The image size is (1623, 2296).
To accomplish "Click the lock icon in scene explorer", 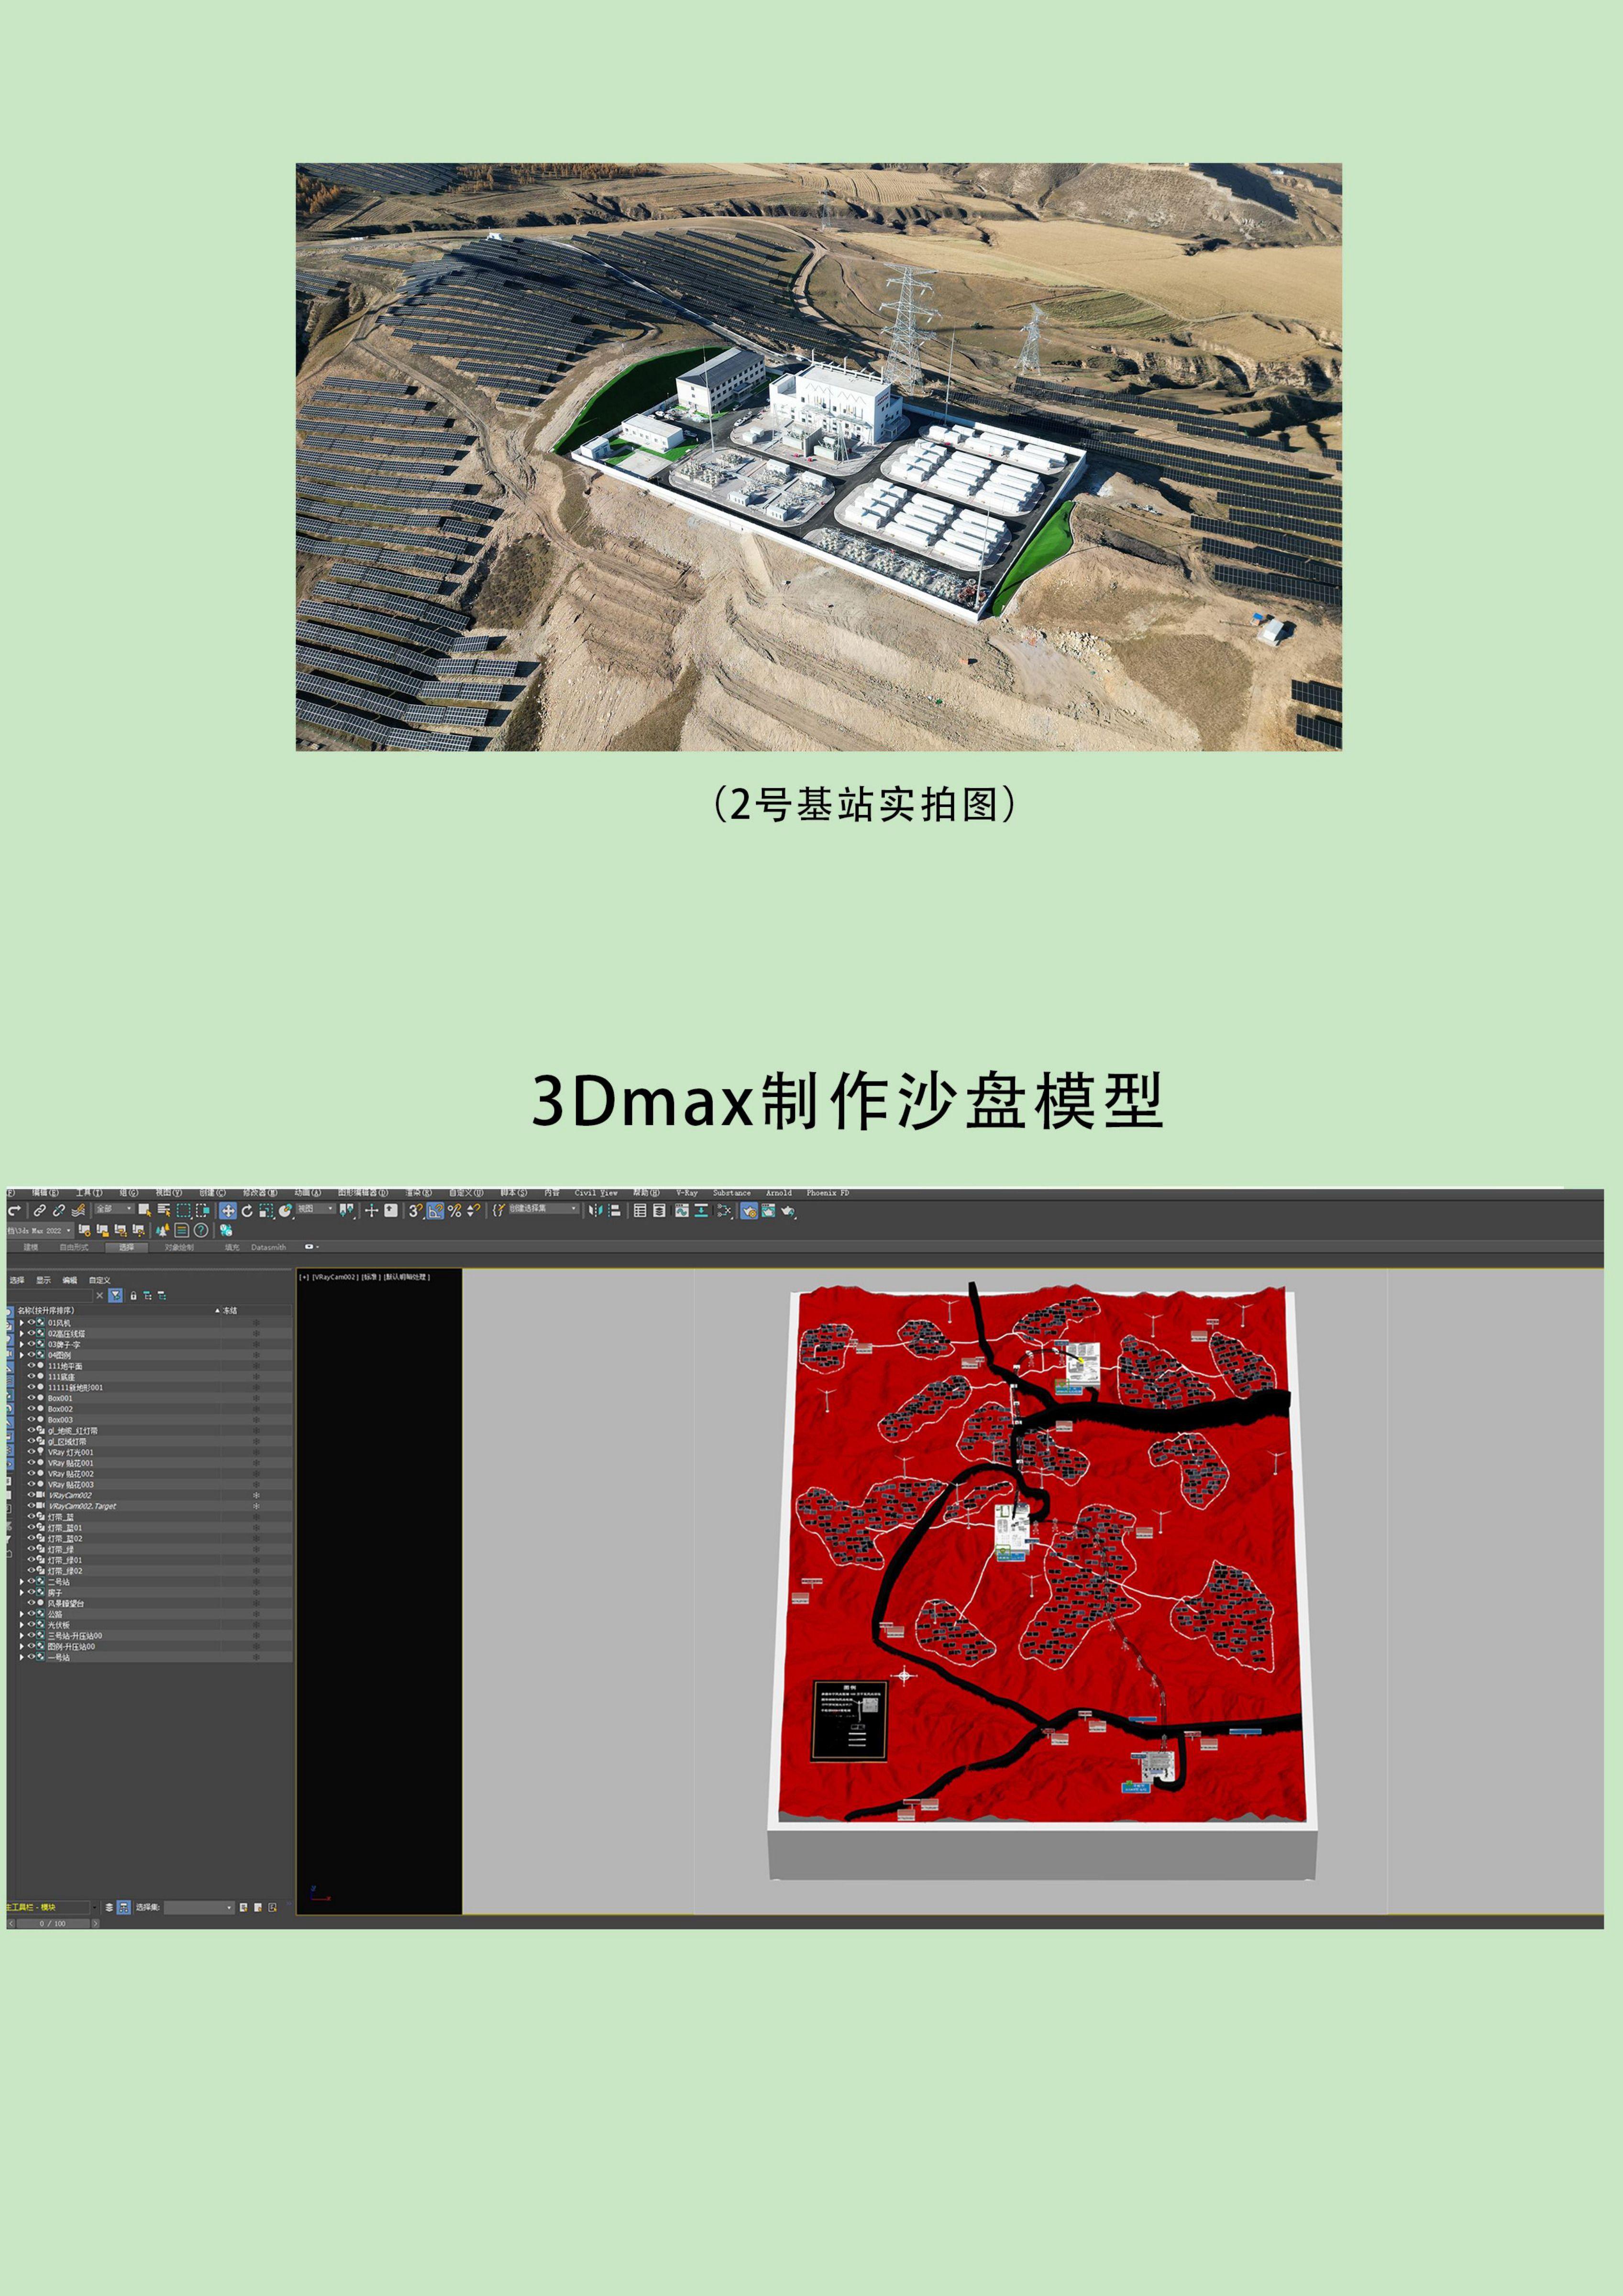I will [x=133, y=1296].
